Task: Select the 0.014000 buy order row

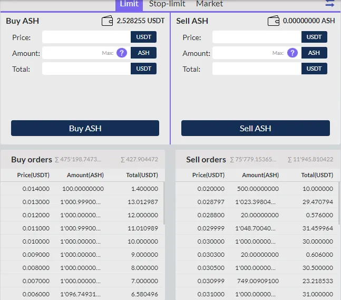Action: pos(82,189)
